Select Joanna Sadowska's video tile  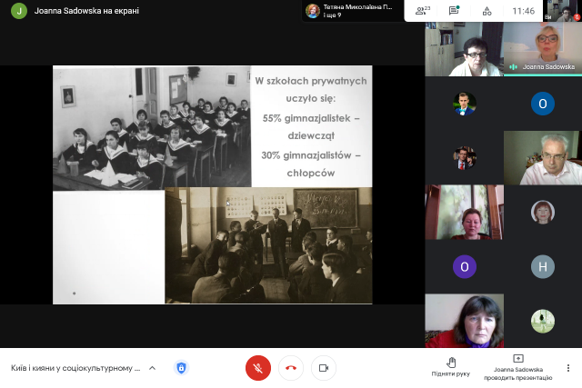click(542, 49)
